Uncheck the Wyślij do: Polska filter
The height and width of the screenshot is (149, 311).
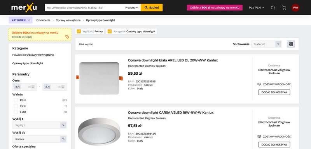coord(79,32)
